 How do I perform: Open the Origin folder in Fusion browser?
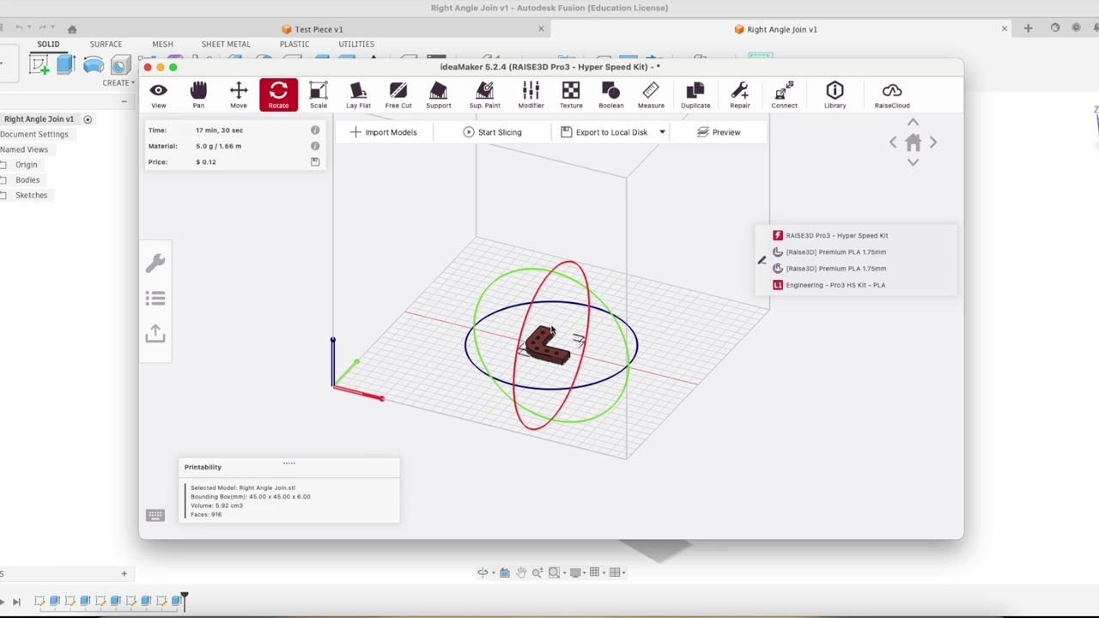click(x=26, y=165)
